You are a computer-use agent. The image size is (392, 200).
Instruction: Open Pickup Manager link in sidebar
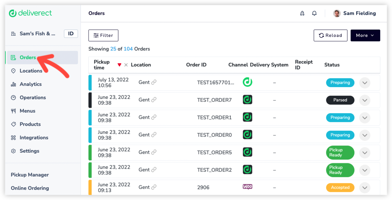click(x=30, y=175)
